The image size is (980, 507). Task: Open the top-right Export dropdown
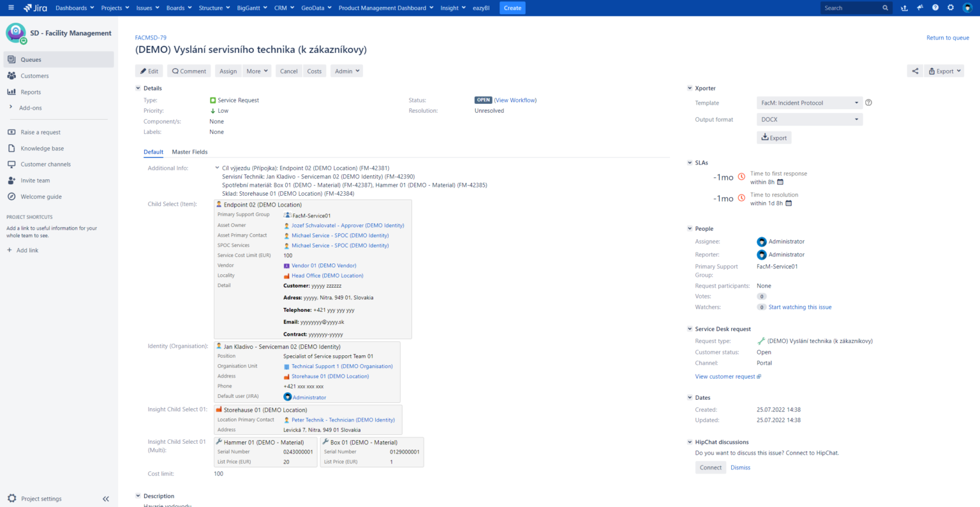coord(944,71)
